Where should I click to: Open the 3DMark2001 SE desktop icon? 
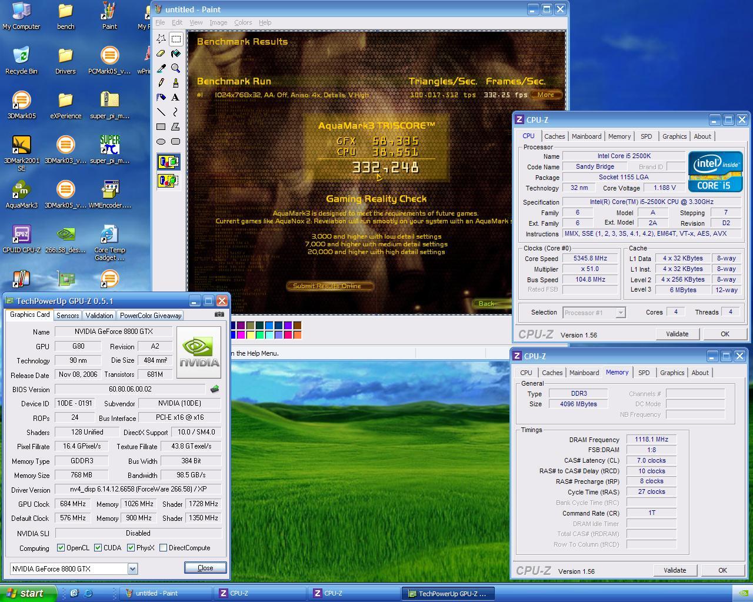pyautogui.click(x=21, y=153)
